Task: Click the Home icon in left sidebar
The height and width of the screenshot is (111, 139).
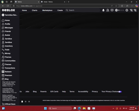Action: click(3, 20)
